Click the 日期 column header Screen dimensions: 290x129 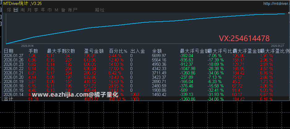tap(9, 51)
